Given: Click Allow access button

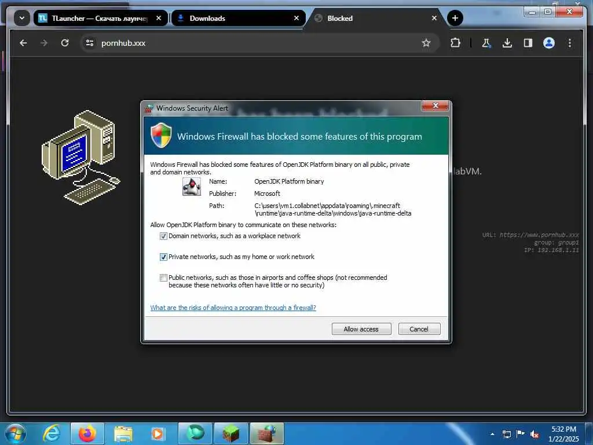Looking at the screenshot, I should [361, 329].
